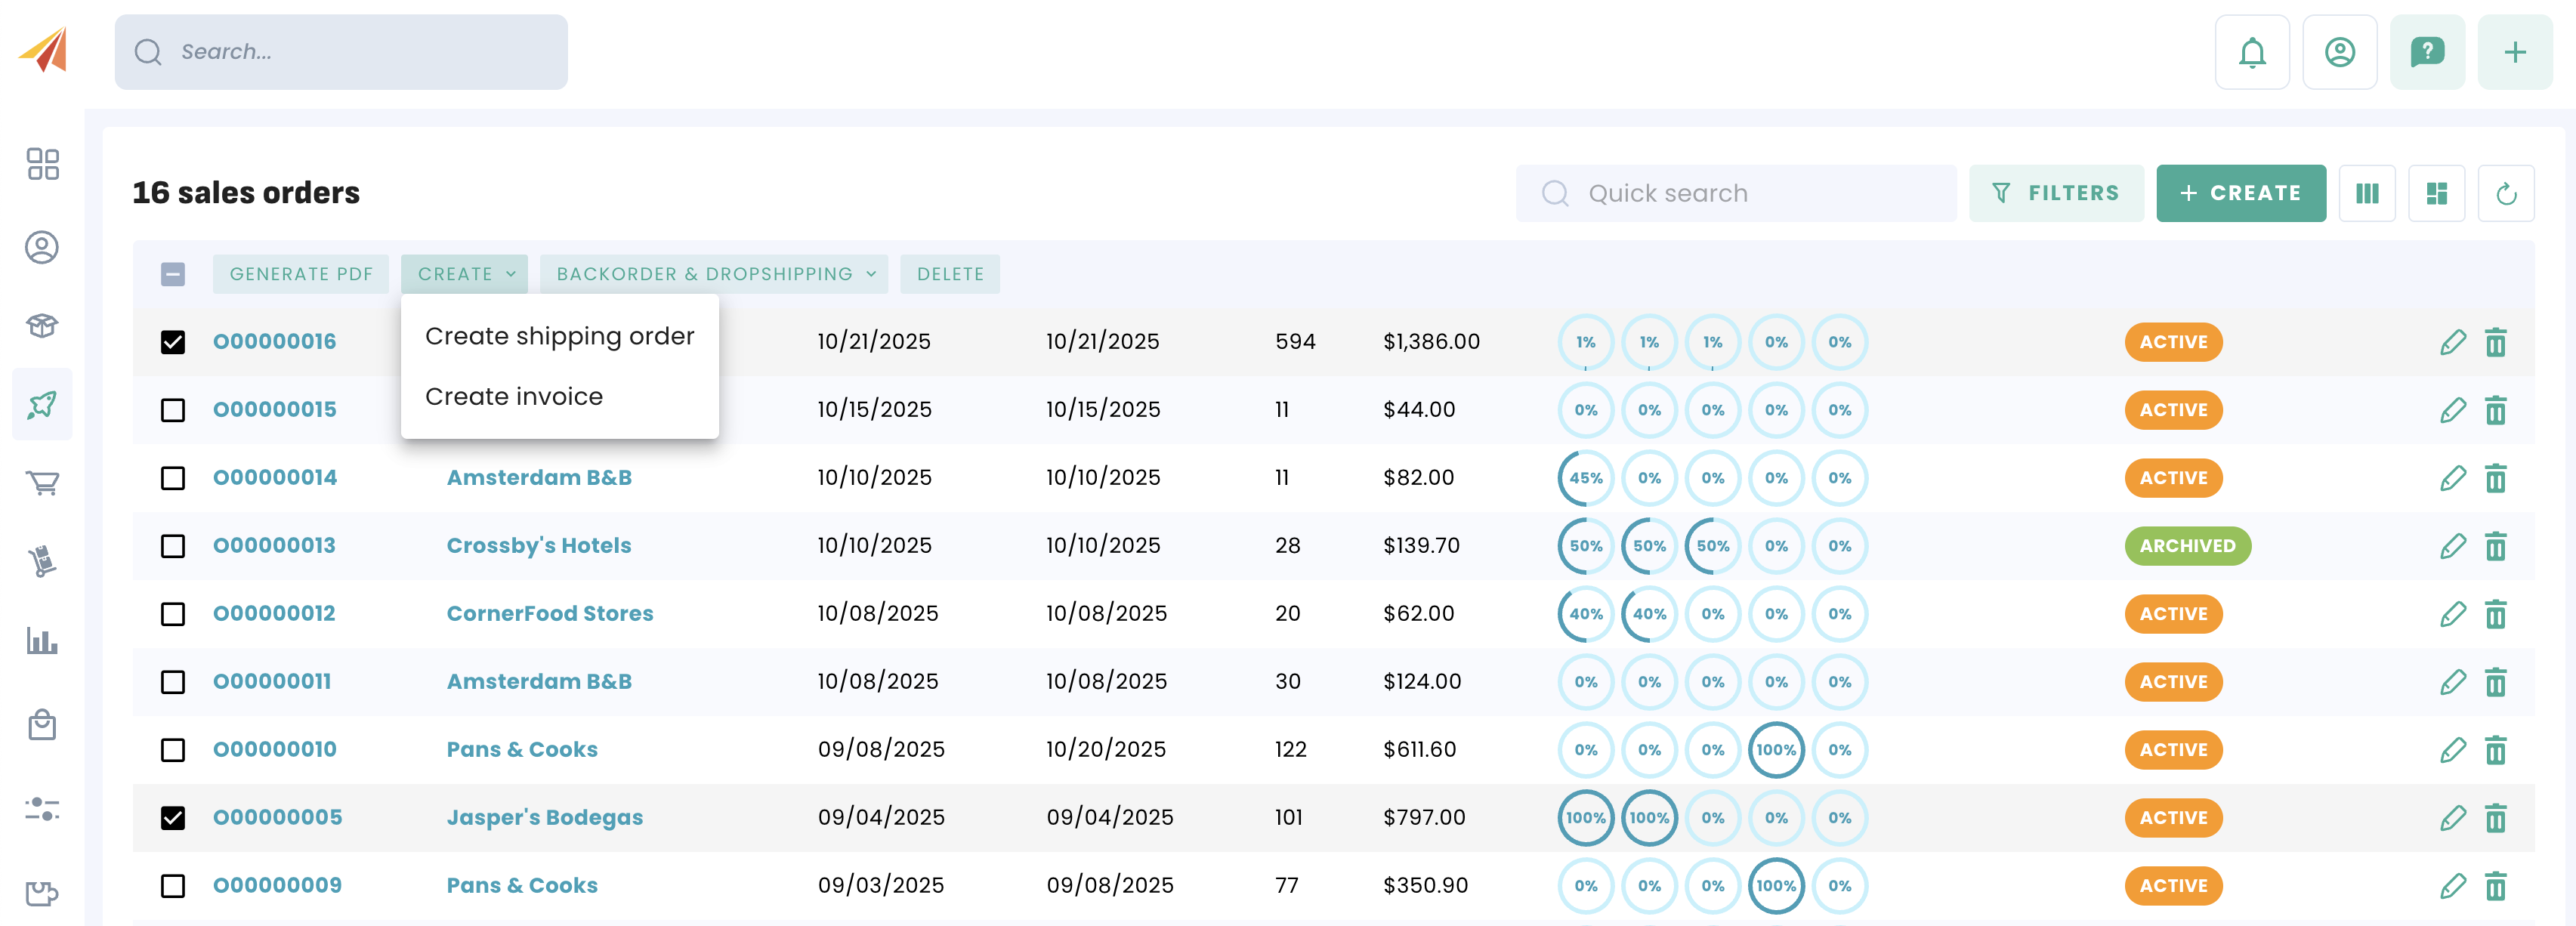The height and width of the screenshot is (926, 2576).
Task: Open the FILTERS panel
Action: pyautogui.click(x=2055, y=193)
